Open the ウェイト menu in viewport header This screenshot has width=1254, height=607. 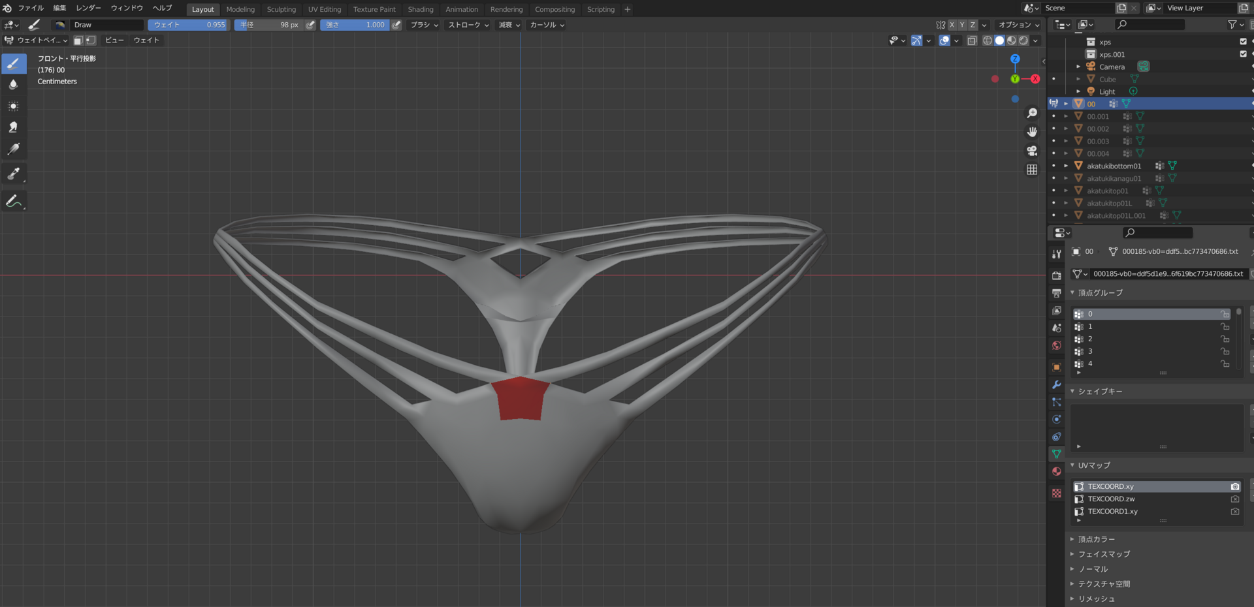click(x=146, y=40)
